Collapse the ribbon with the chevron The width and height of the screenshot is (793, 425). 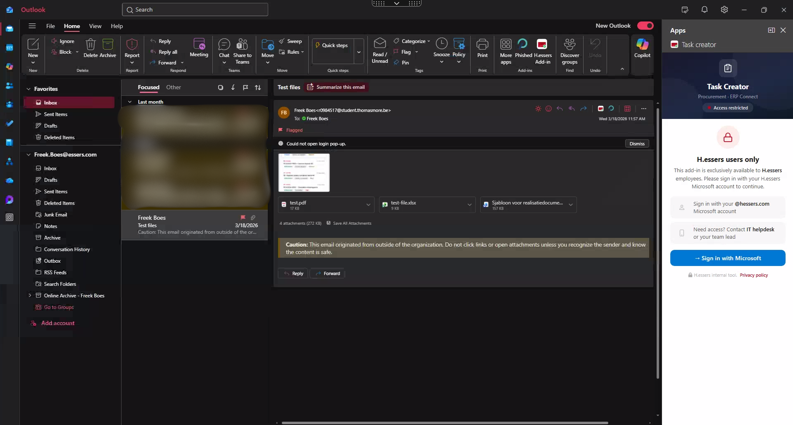click(622, 69)
